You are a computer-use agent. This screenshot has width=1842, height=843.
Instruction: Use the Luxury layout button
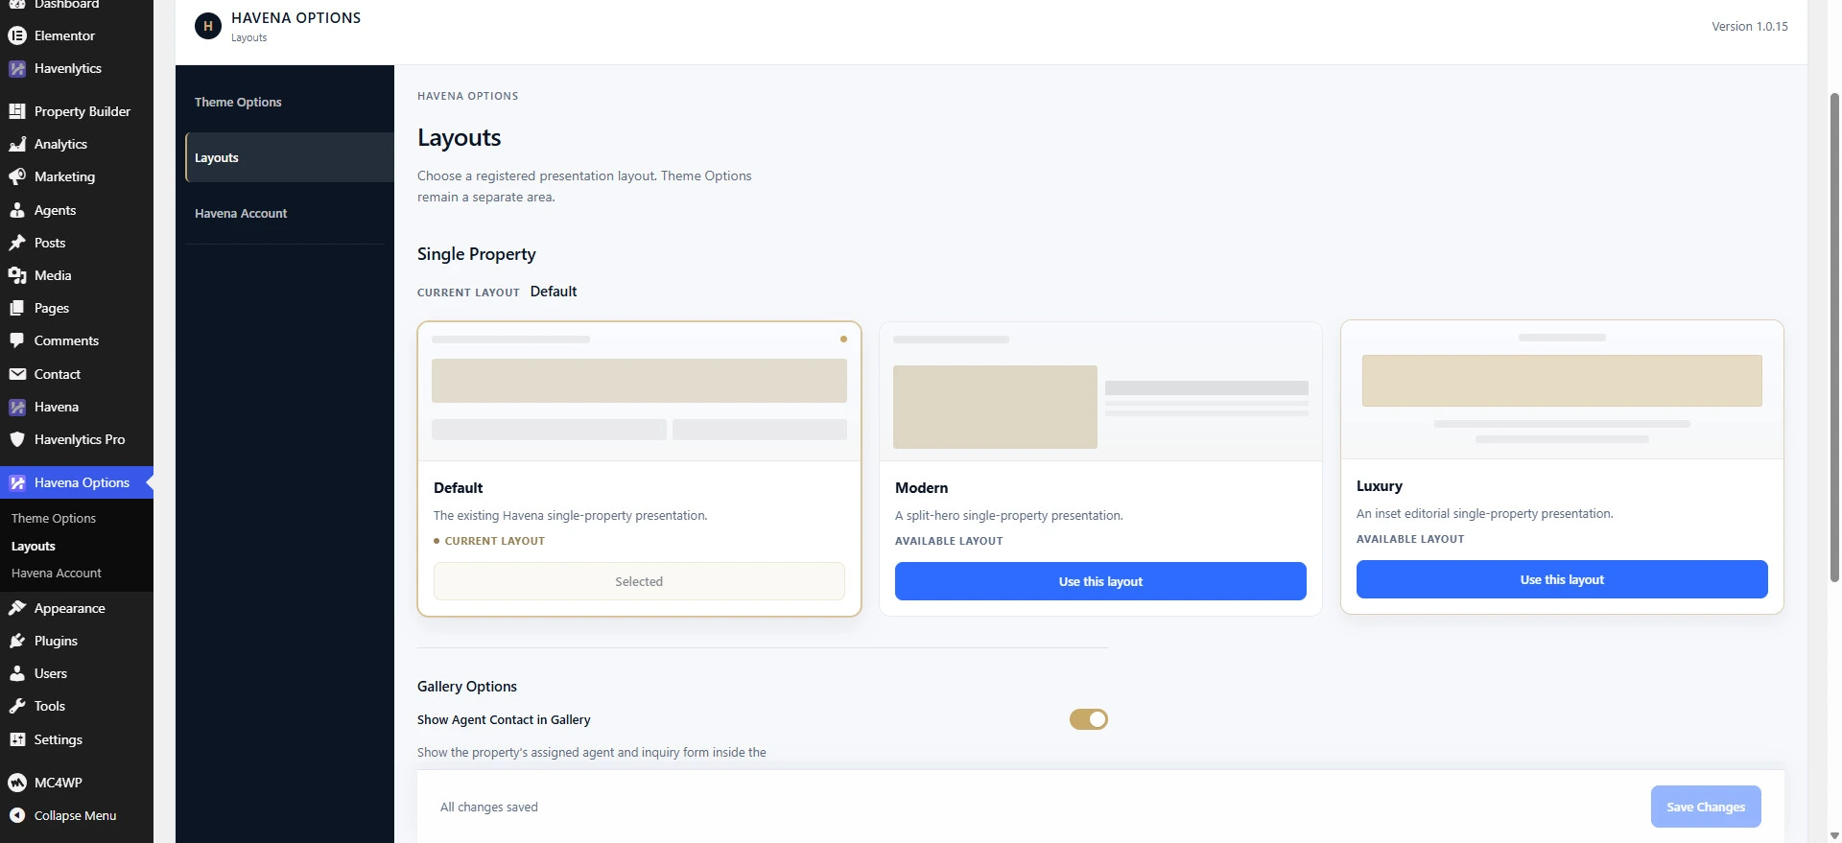pyautogui.click(x=1562, y=579)
